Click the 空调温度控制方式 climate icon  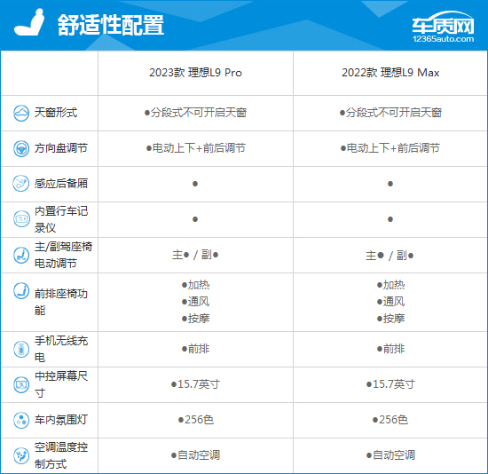(21, 455)
